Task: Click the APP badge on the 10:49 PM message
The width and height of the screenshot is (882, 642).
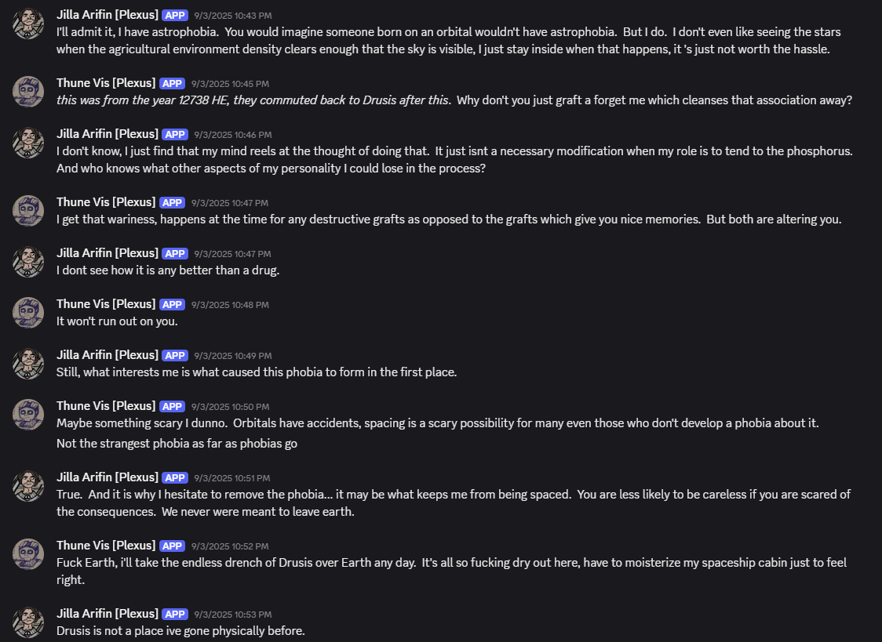Action: point(174,356)
